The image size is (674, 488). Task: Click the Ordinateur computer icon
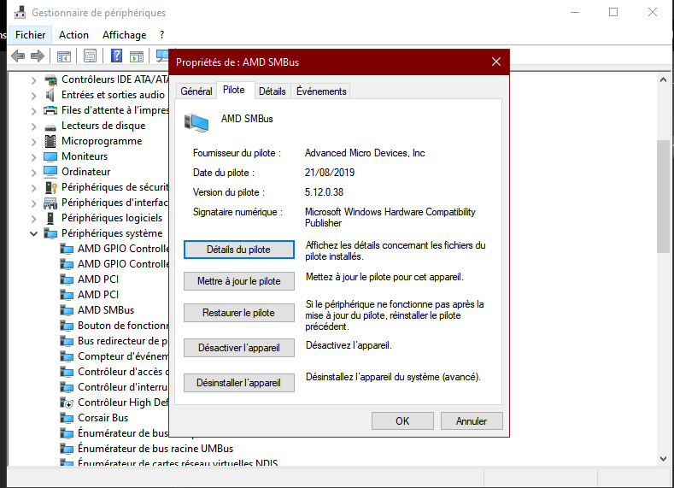(x=50, y=172)
